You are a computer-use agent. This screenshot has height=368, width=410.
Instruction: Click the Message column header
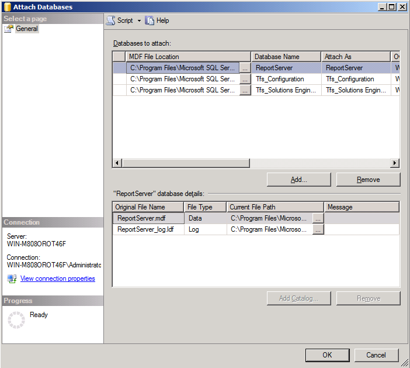pos(362,207)
